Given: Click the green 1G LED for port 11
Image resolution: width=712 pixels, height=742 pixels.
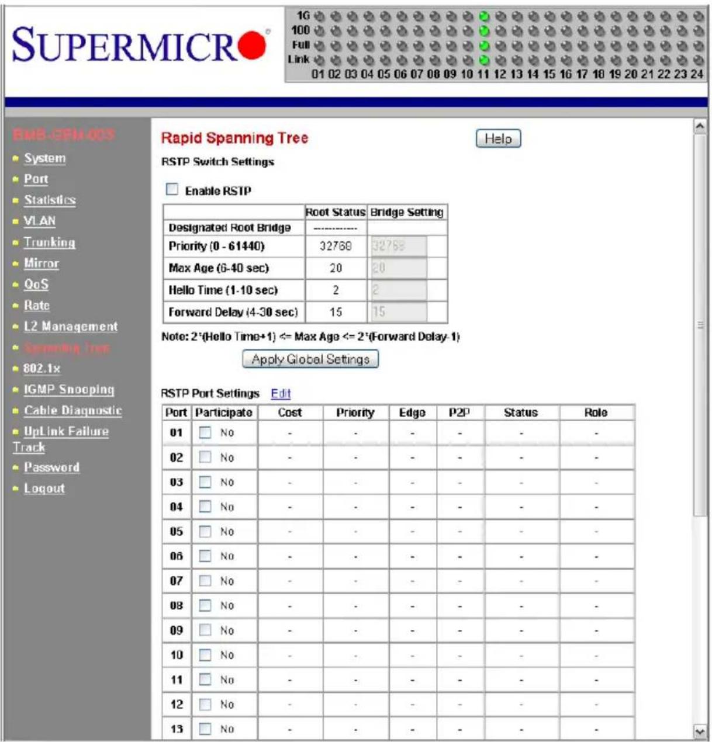Looking at the screenshot, I should 483,16.
